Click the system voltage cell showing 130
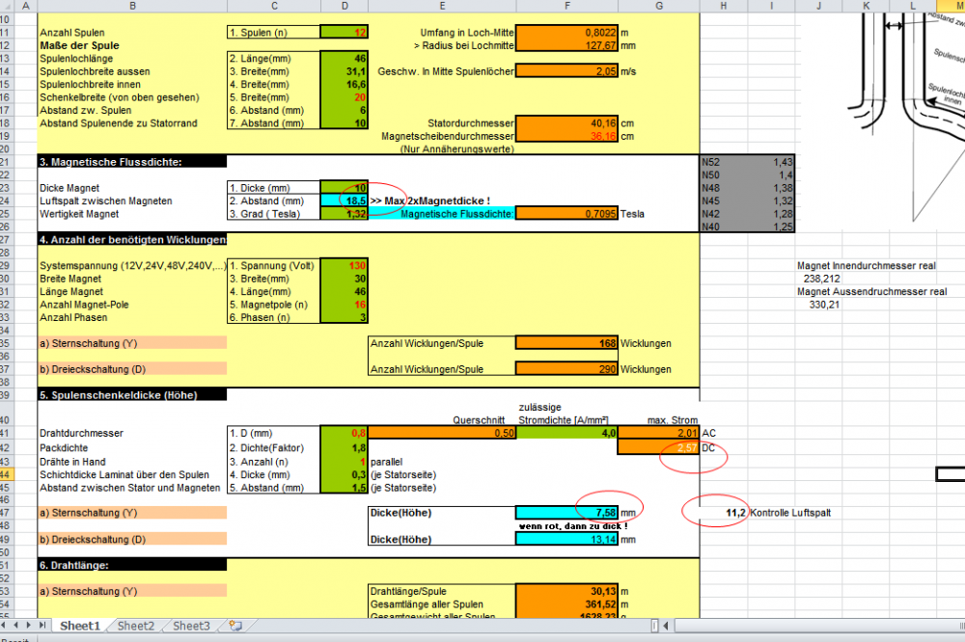The width and height of the screenshot is (965, 642). [345, 264]
